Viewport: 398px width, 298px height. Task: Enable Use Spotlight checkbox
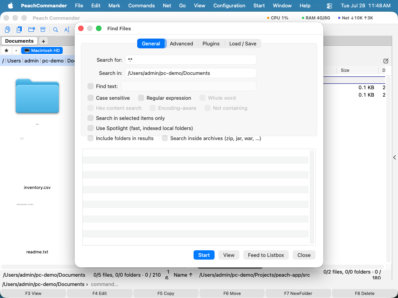coord(91,128)
